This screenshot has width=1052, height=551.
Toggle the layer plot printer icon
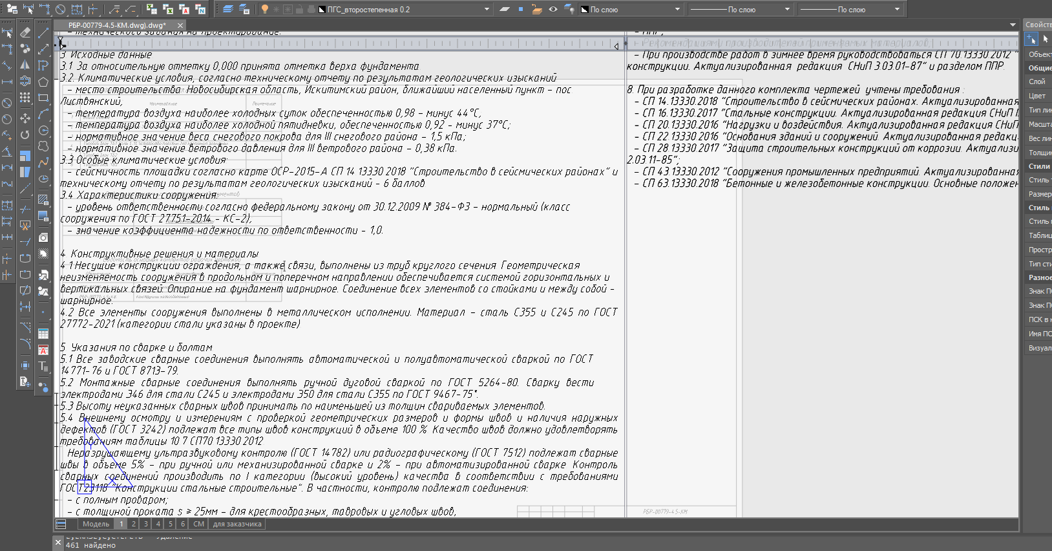pyautogui.click(x=311, y=9)
